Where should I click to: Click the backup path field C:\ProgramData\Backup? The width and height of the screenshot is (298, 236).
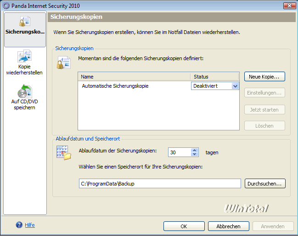(x=160, y=184)
